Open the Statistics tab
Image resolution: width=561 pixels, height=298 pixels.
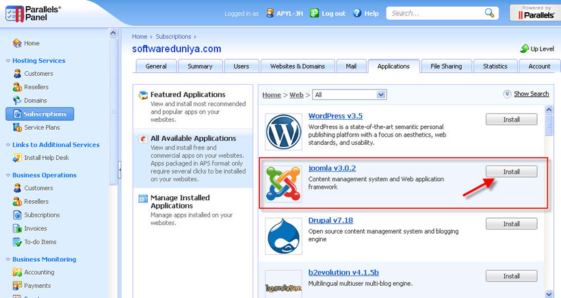(495, 66)
